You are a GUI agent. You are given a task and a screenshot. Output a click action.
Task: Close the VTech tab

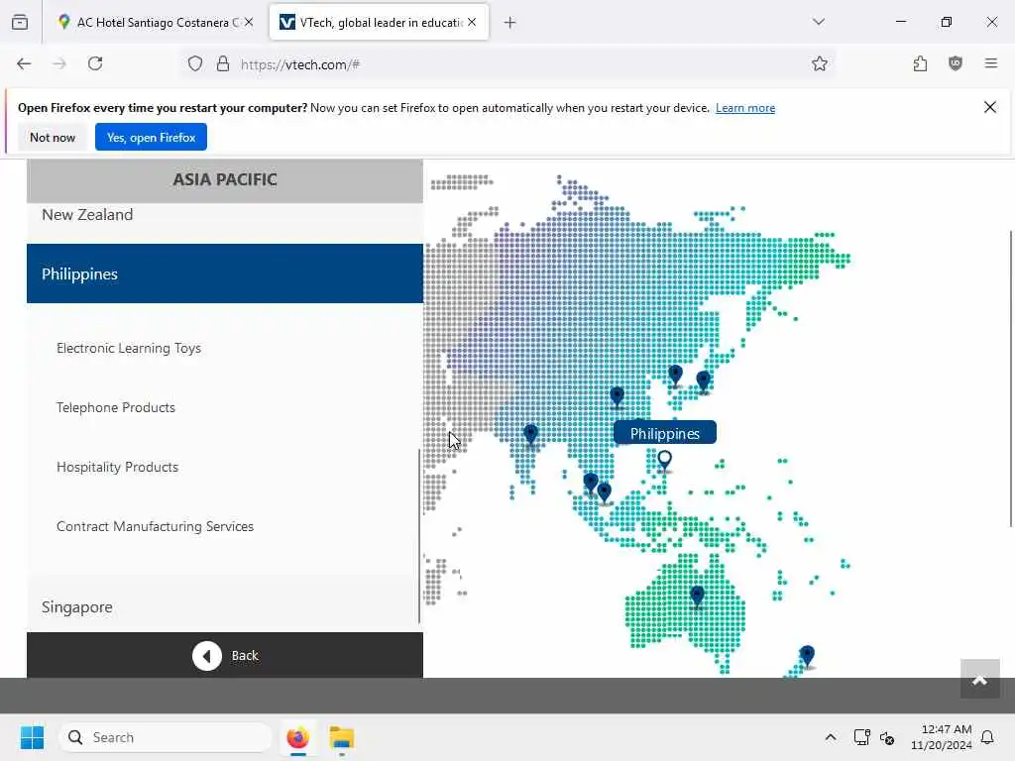tap(472, 22)
